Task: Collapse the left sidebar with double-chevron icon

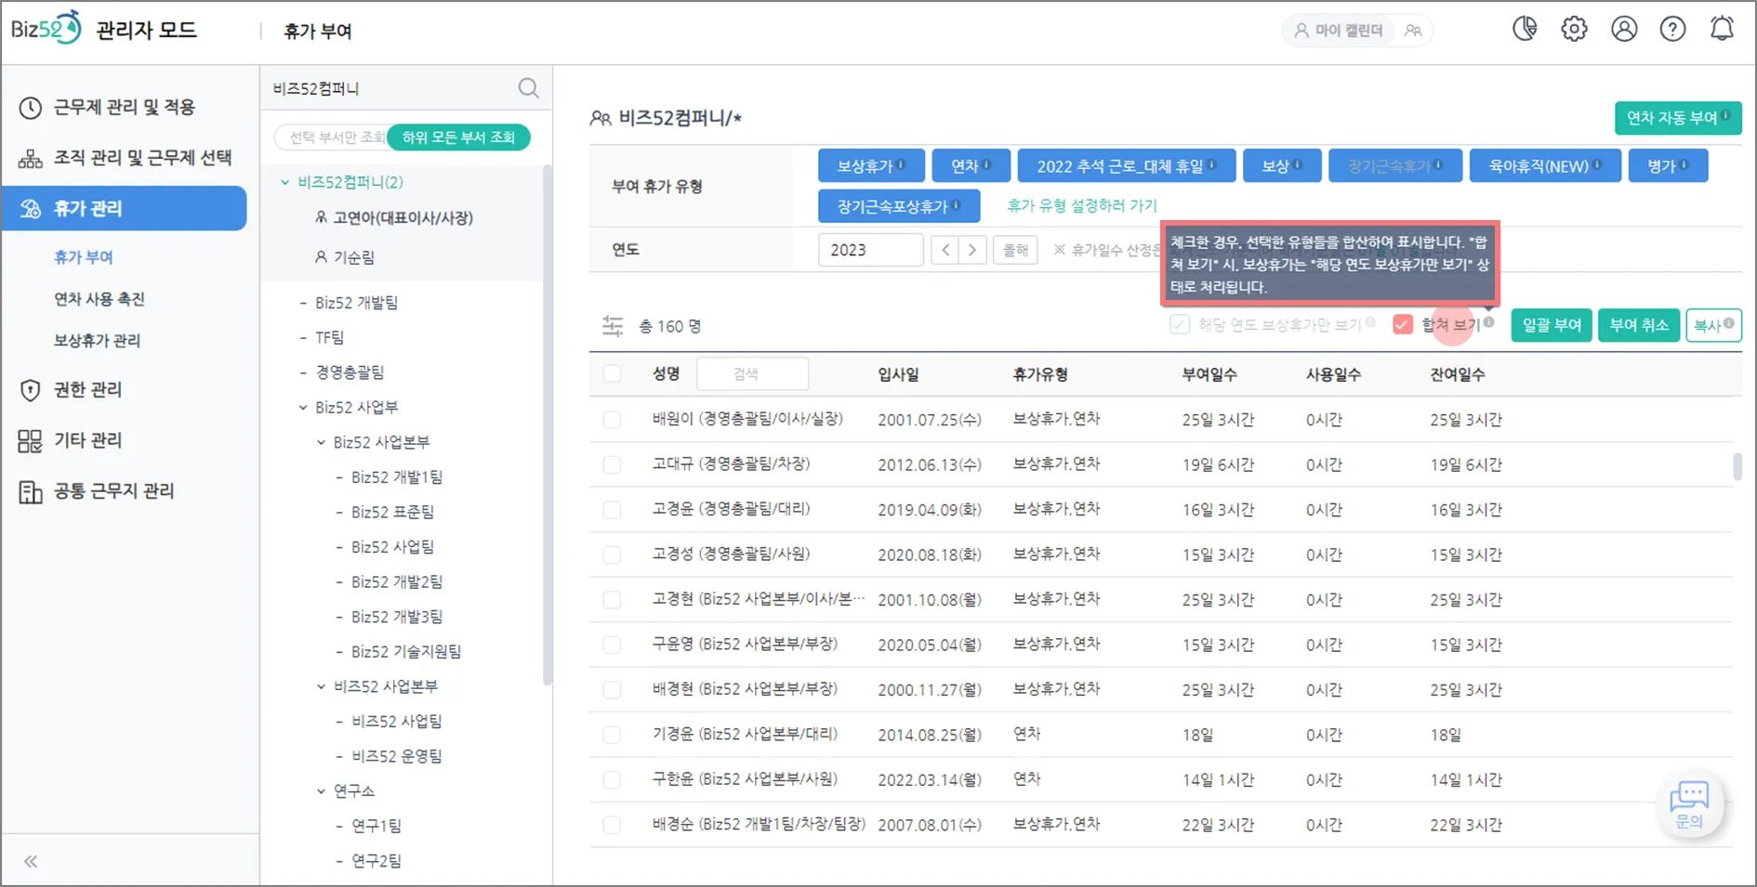Action: pos(31,861)
